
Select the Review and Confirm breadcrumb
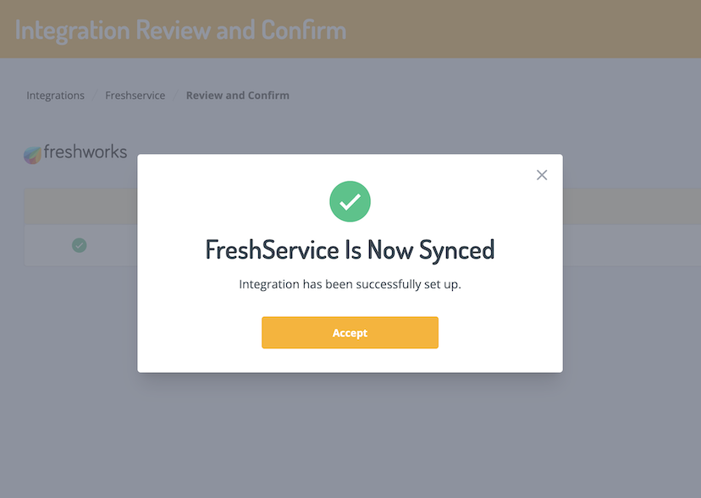pyautogui.click(x=237, y=95)
